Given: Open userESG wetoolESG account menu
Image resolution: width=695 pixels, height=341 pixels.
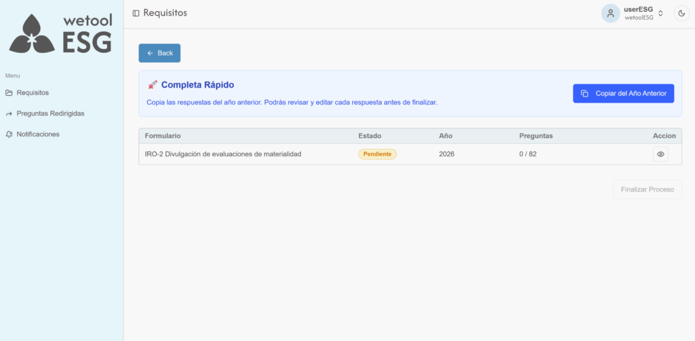Looking at the screenshot, I should (x=638, y=14).
